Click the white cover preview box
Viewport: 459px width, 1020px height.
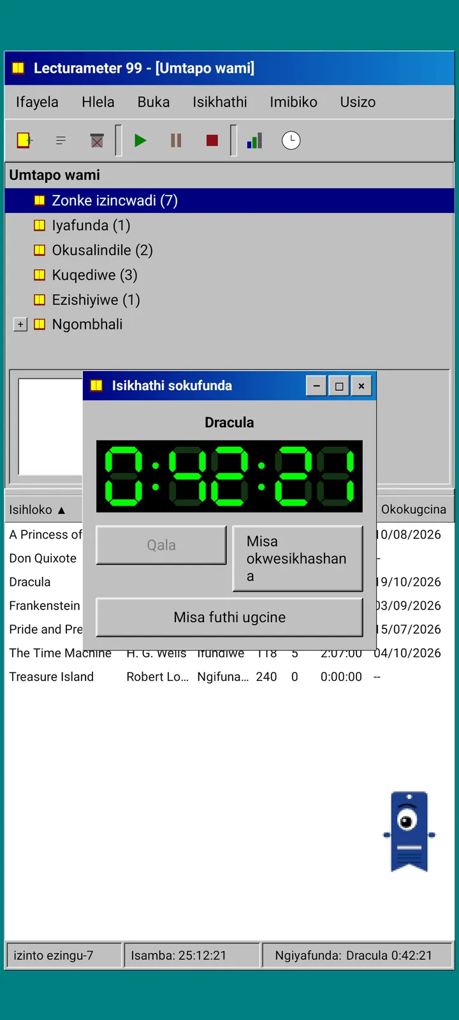point(50,426)
